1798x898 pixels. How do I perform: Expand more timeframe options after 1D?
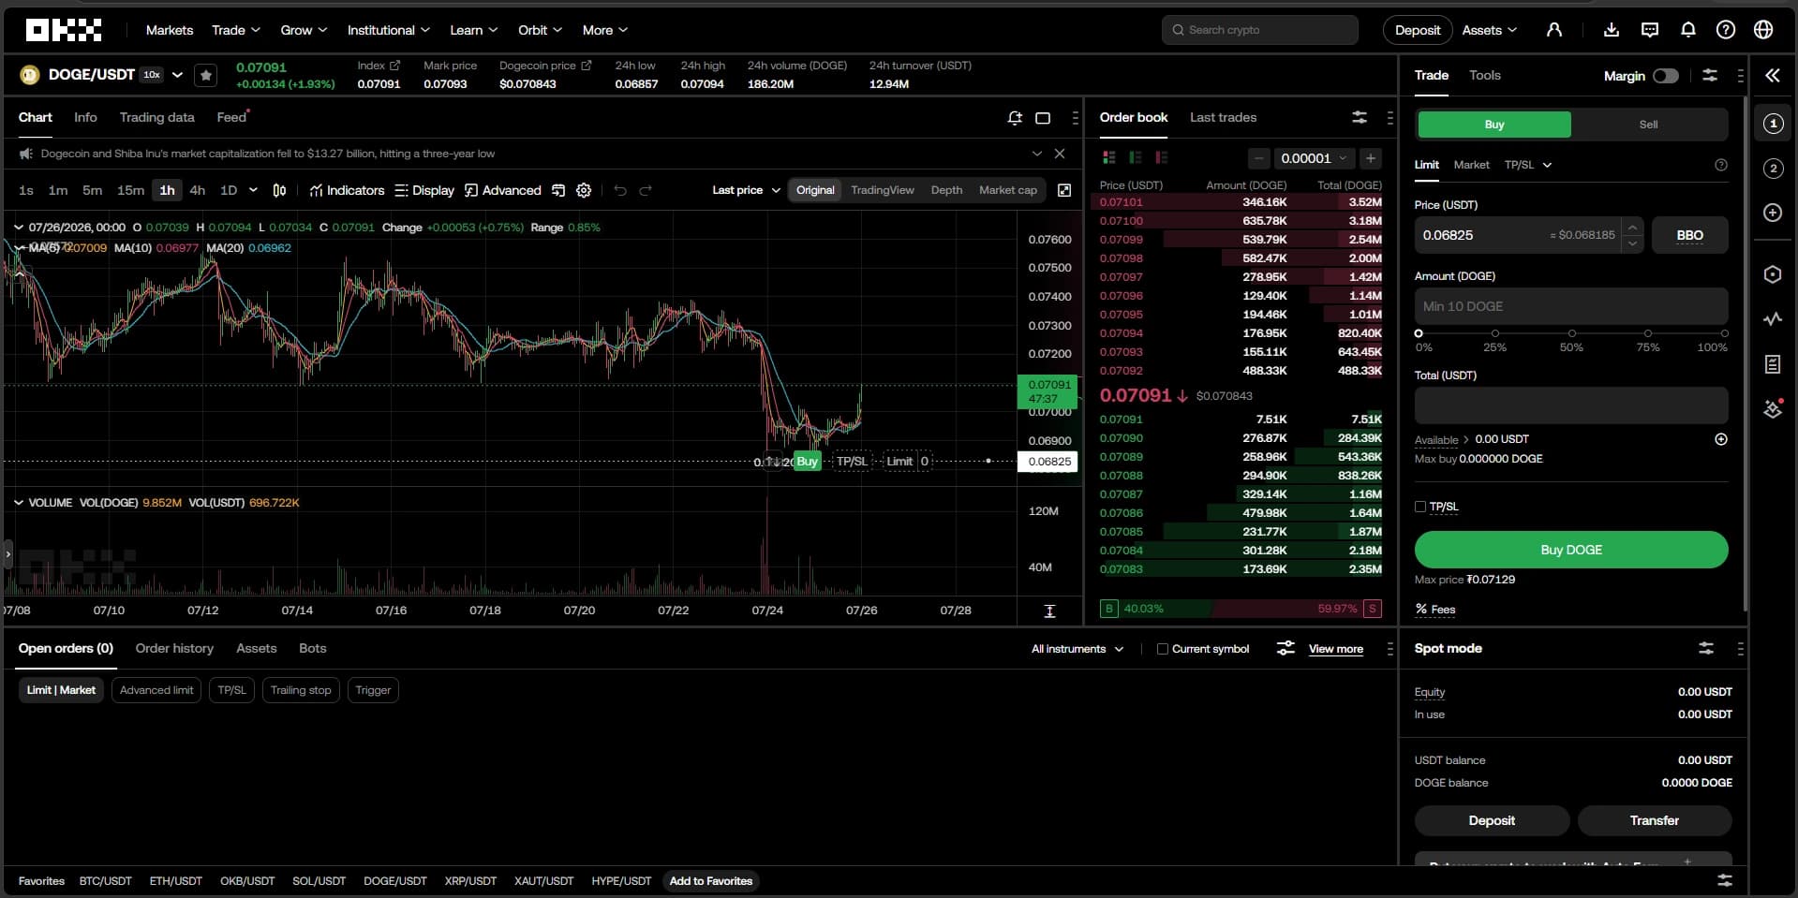253,190
